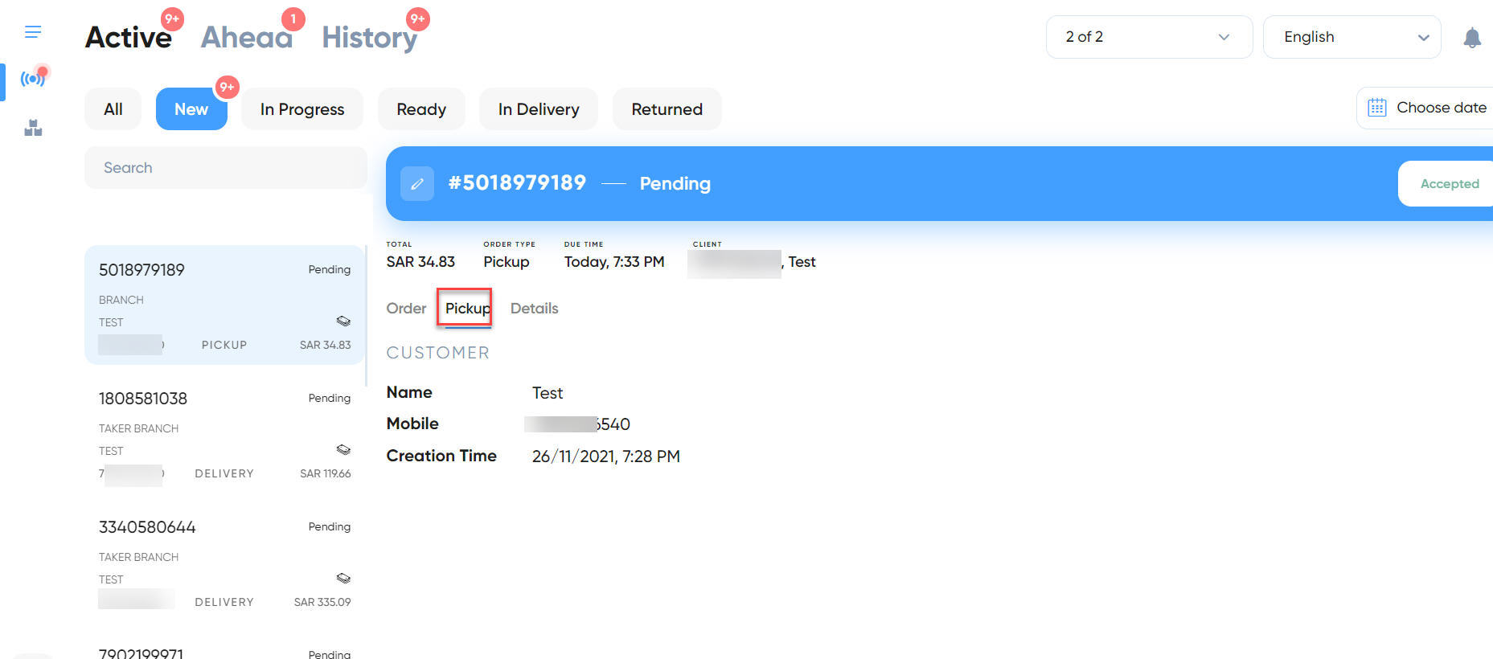Image resolution: width=1493 pixels, height=659 pixels.
Task: Open the English language dropdown
Action: pyautogui.click(x=1352, y=37)
